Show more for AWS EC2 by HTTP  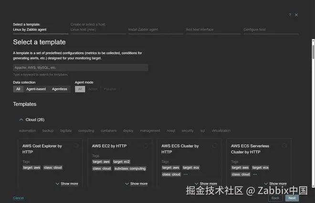pos(136,184)
